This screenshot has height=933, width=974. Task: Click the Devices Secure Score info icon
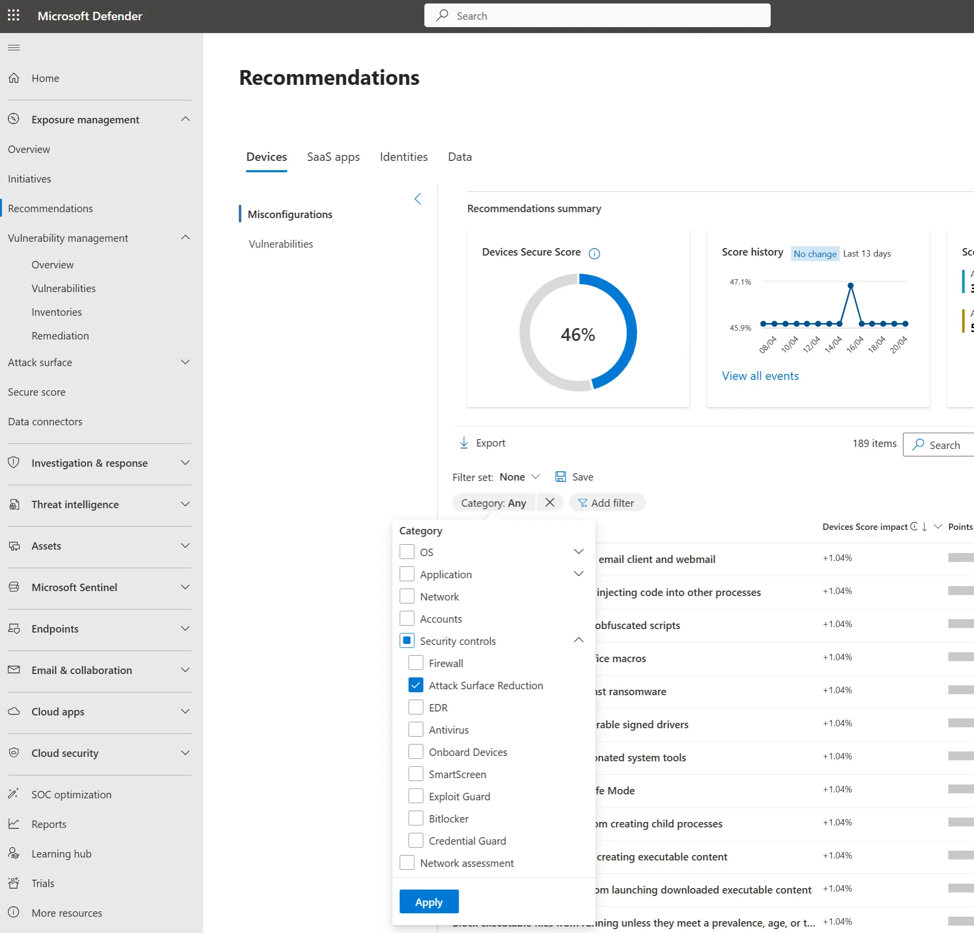pos(594,254)
